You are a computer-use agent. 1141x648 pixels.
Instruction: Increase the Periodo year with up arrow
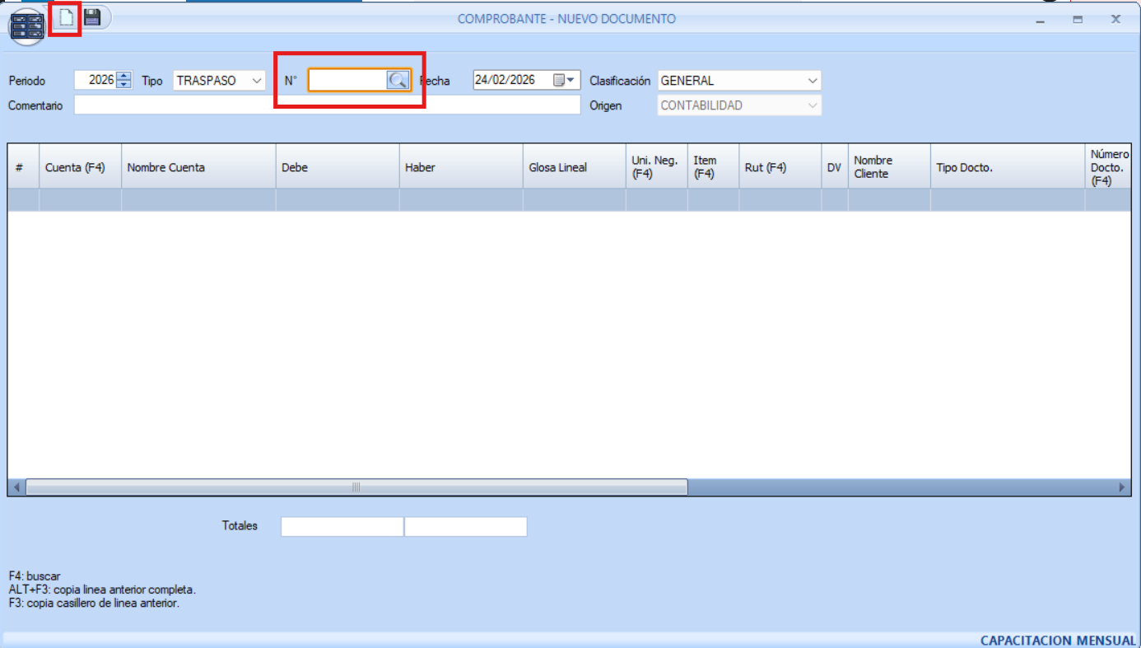click(x=124, y=77)
